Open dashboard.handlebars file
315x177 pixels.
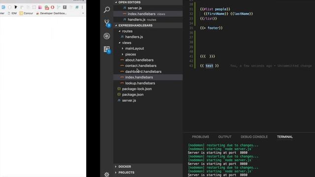pyautogui.click(x=148, y=71)
